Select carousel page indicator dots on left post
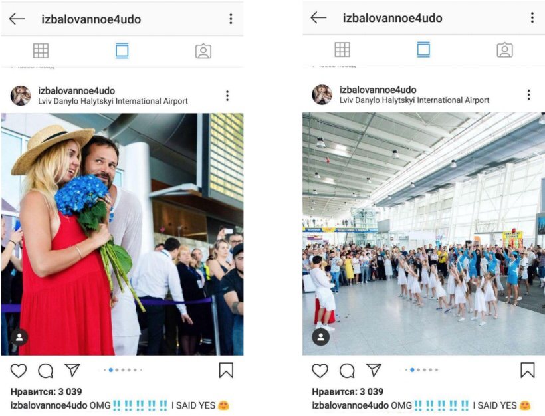Screen dimensions: 545x416 (123, 370)
